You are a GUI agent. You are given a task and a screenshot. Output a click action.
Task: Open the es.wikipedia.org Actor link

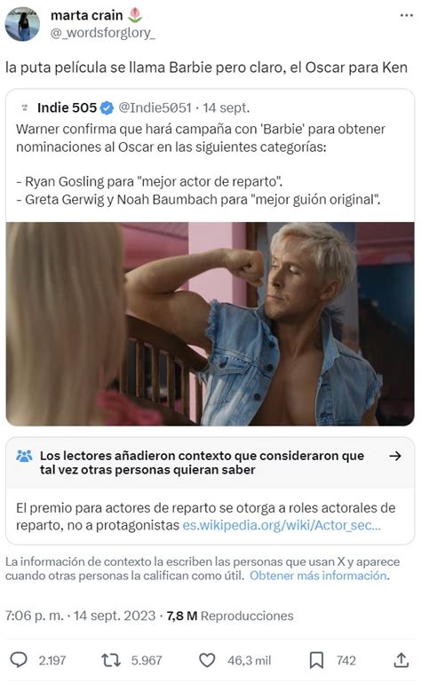282,525
